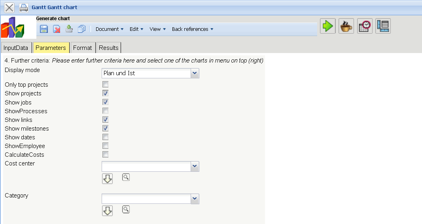Click the calendar with clock icon
The image size is (422, 224).
pos(365,26)
